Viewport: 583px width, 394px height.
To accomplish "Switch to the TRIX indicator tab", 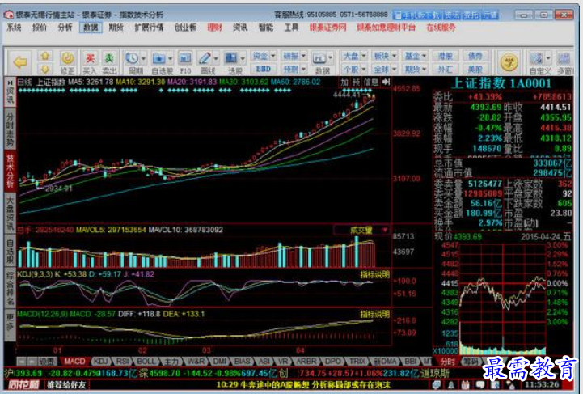I will [357, 361].
